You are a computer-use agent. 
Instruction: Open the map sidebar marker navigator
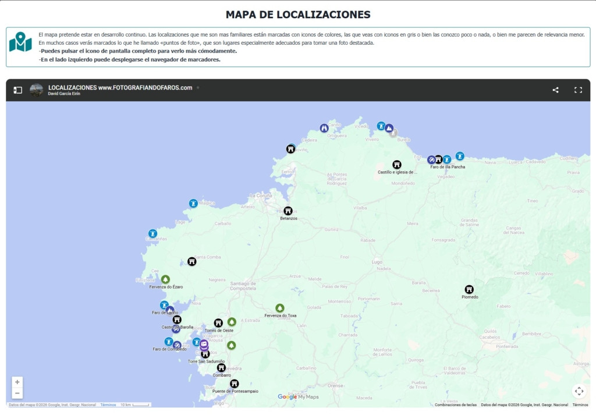18,90
